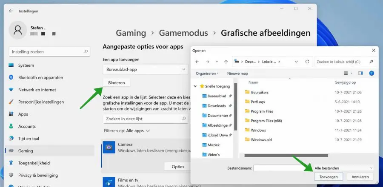
Task: Click forward arrow in Openen dialog
Action: click(207, 62)
